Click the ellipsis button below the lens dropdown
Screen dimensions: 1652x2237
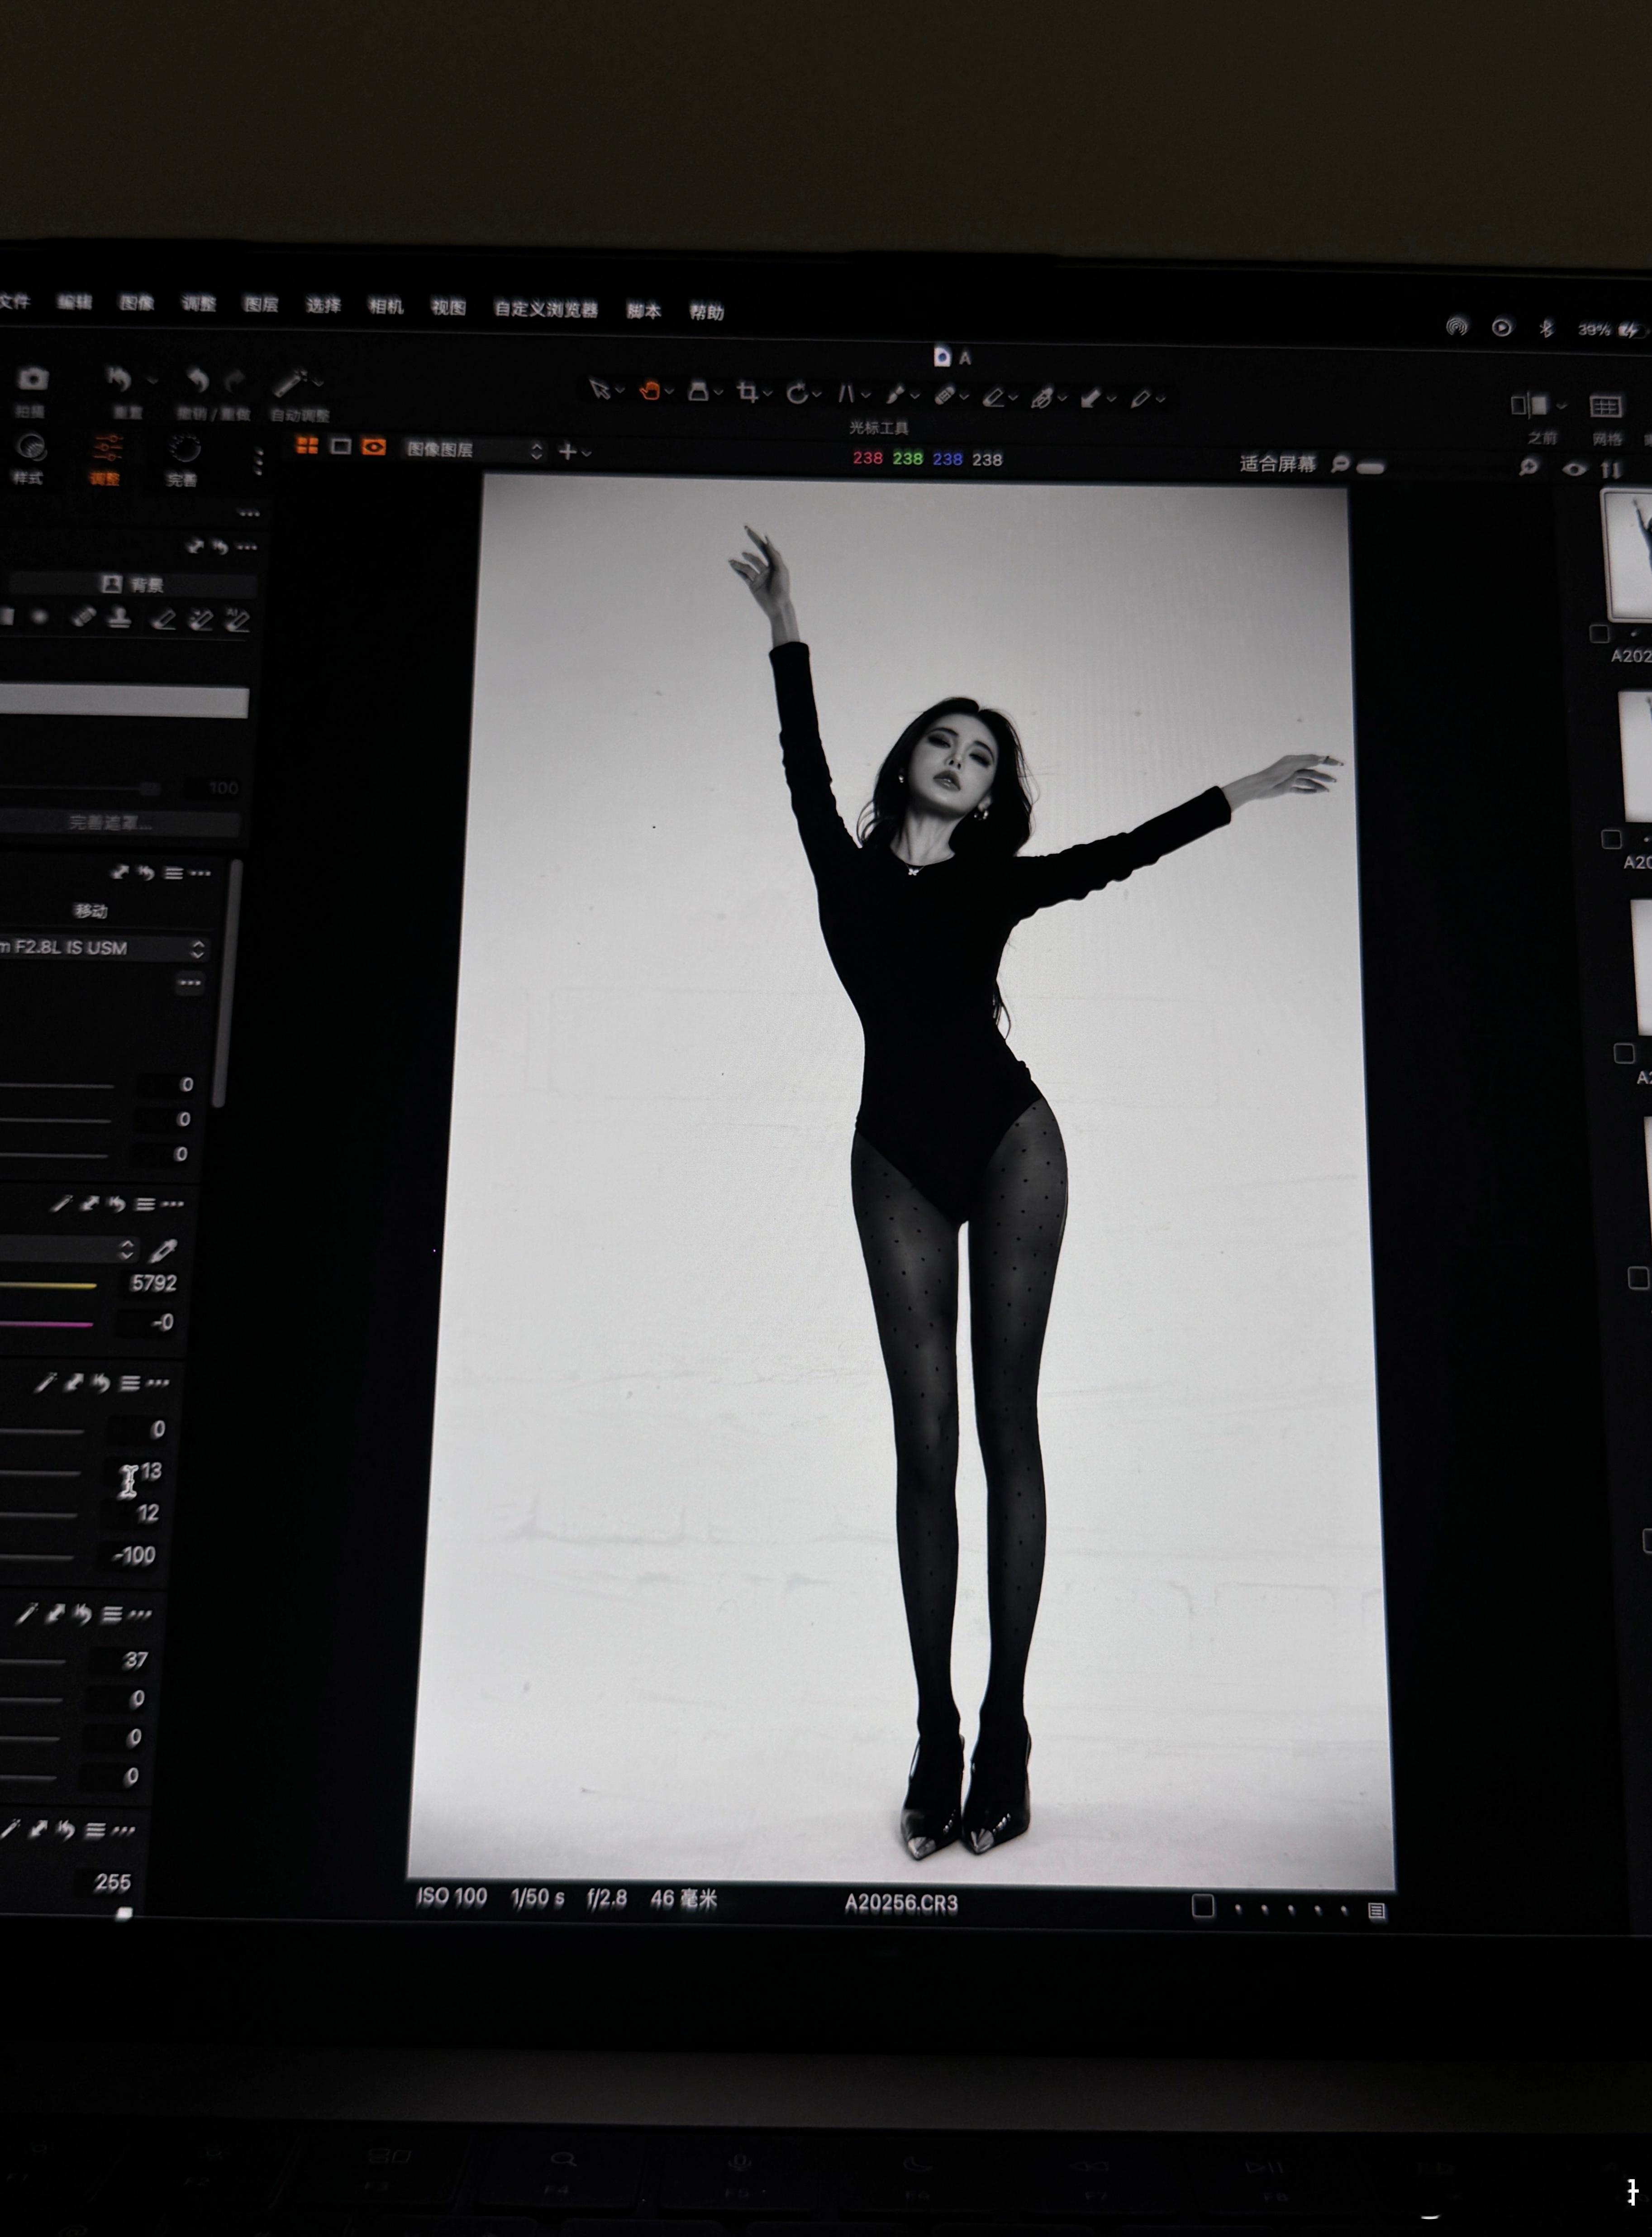[x=190, y=983]
